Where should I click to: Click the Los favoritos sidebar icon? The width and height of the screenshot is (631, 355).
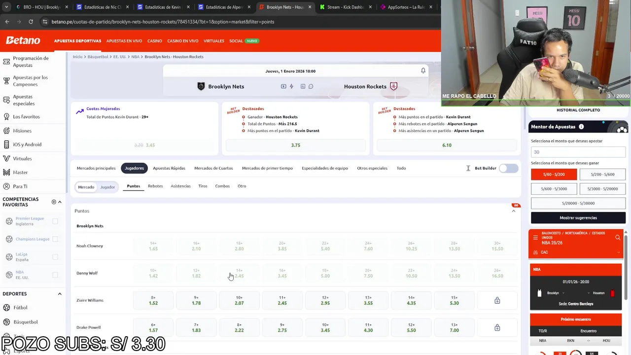[6, 117]
